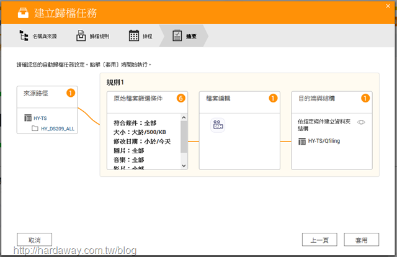This screenshot has width=397, height=257.
Task: Click the folder icon beside HY_DS209_ALL
Action: [35, 128]
